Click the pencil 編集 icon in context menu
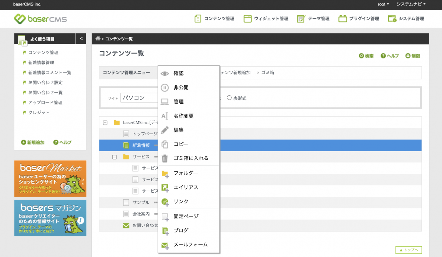 click(x=165, y=130)
